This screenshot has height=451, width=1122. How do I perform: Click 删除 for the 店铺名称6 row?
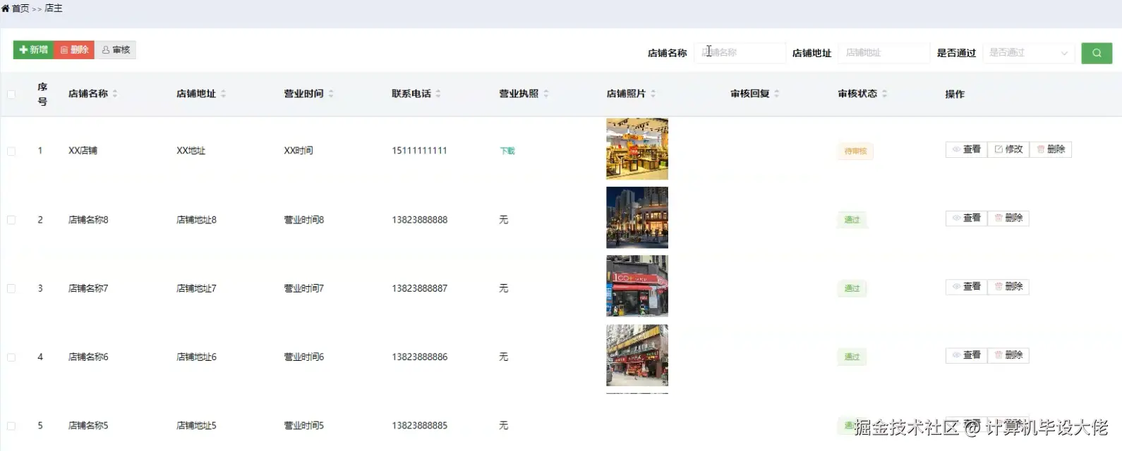pos(1008,355)
